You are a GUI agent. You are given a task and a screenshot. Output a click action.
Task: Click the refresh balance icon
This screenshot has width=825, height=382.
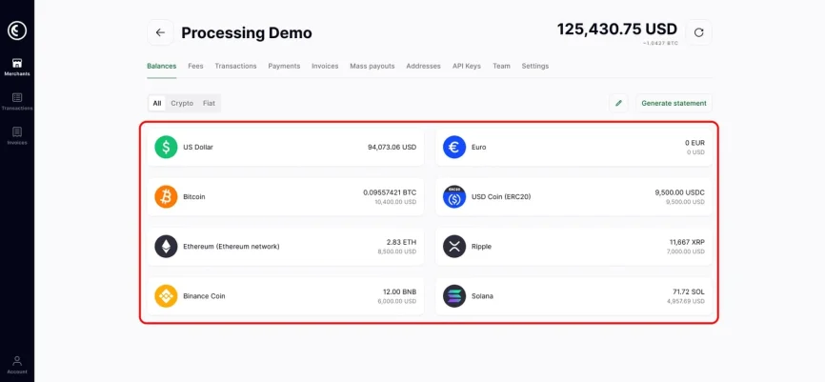698,32
